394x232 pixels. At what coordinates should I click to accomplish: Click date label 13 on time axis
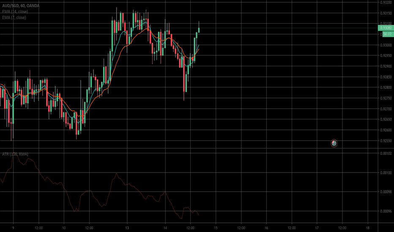coord(127,227)
